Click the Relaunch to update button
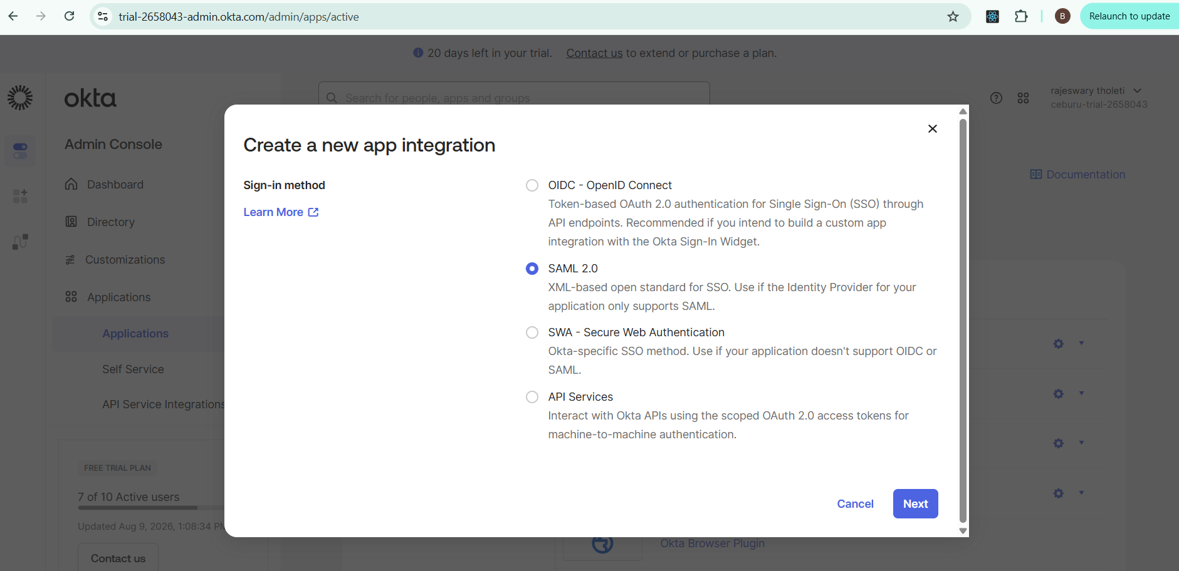1179x571 pixels. [1129, 16]
